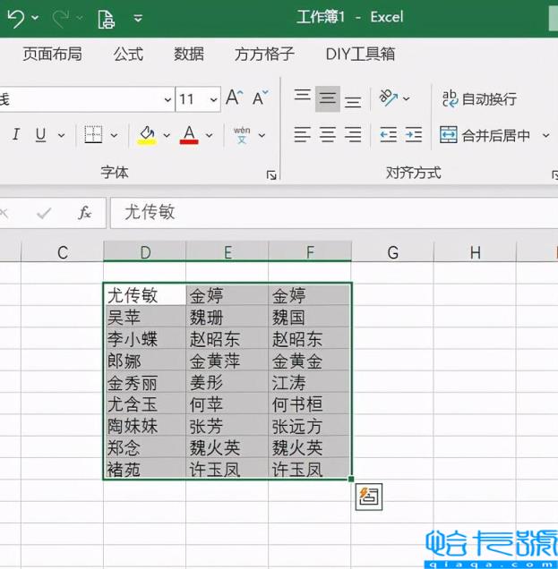Open the Quick Analysis icon below selection
The width and height of the screenshot is (558, 569).
[x=369, y=497]
